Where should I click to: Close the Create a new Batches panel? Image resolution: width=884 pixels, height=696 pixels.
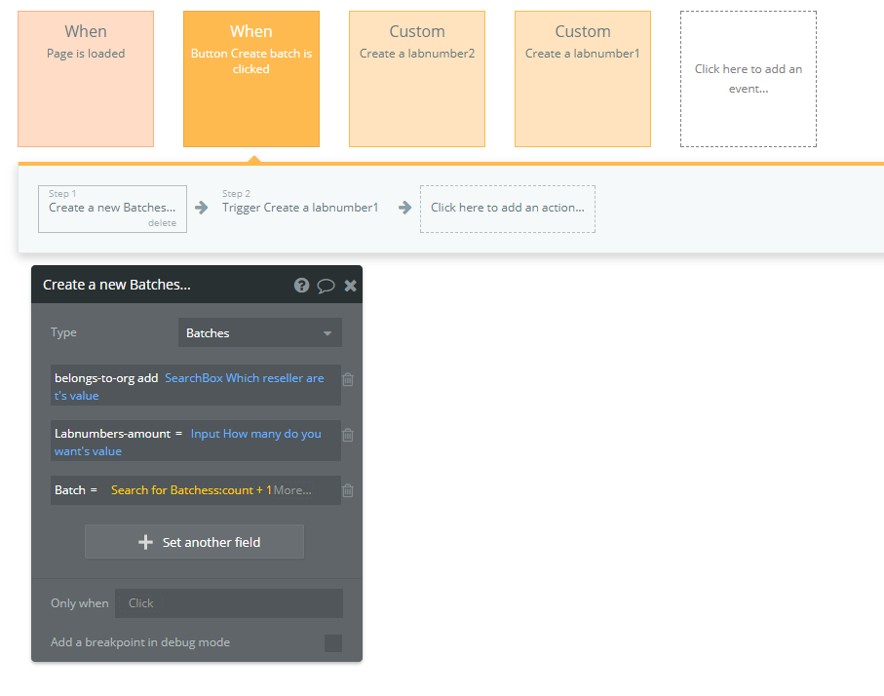350,286
